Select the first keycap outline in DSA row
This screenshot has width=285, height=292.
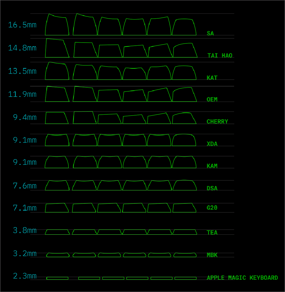pyautogui.click(x=57, y=185)
